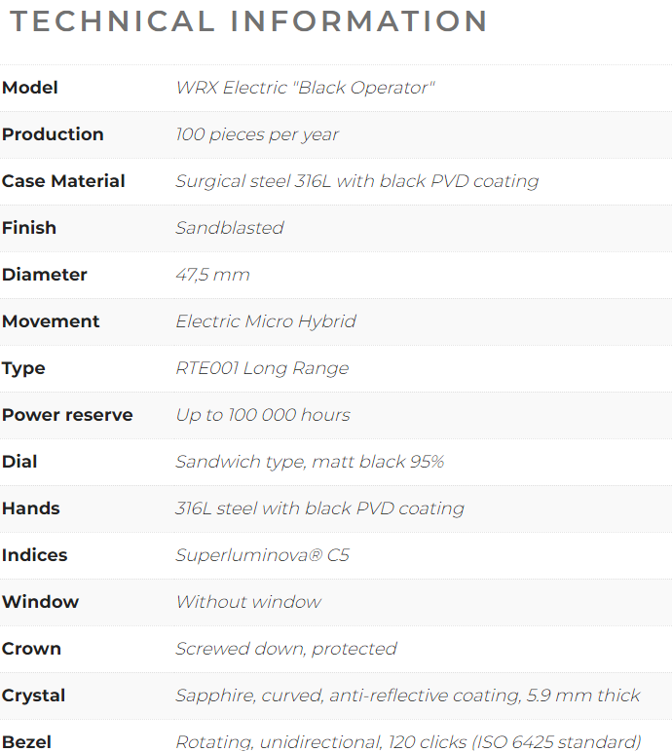Screen dimensions: 672x752
Task: Select the WRX Electric "Black Operator" text
Action: point(305,88)
